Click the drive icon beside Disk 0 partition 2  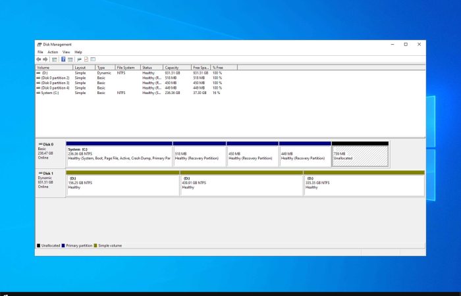click(x=38, y=78)
